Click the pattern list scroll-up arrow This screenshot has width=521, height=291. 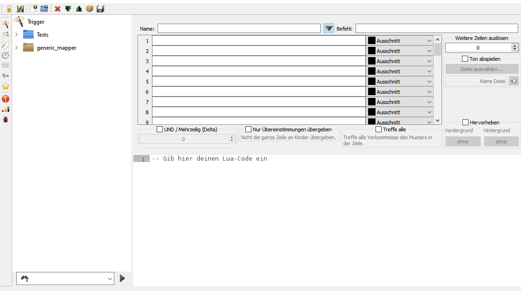(x=438, y=39)
